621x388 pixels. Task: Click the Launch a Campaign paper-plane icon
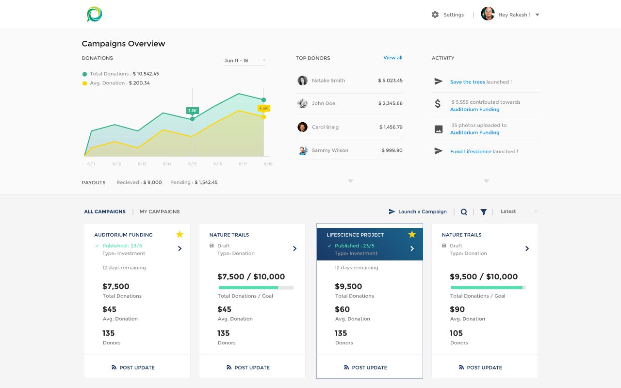(392, 211)
